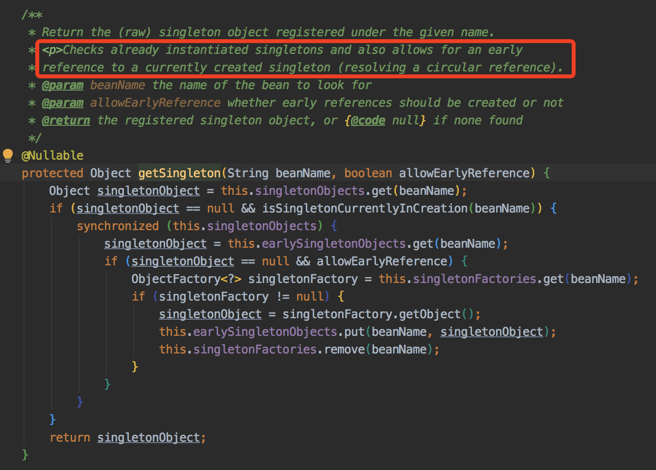The height and width of the screenshot is (470, 656).
Task: Click the @Nullable annotation
Action: coord(52,156)
